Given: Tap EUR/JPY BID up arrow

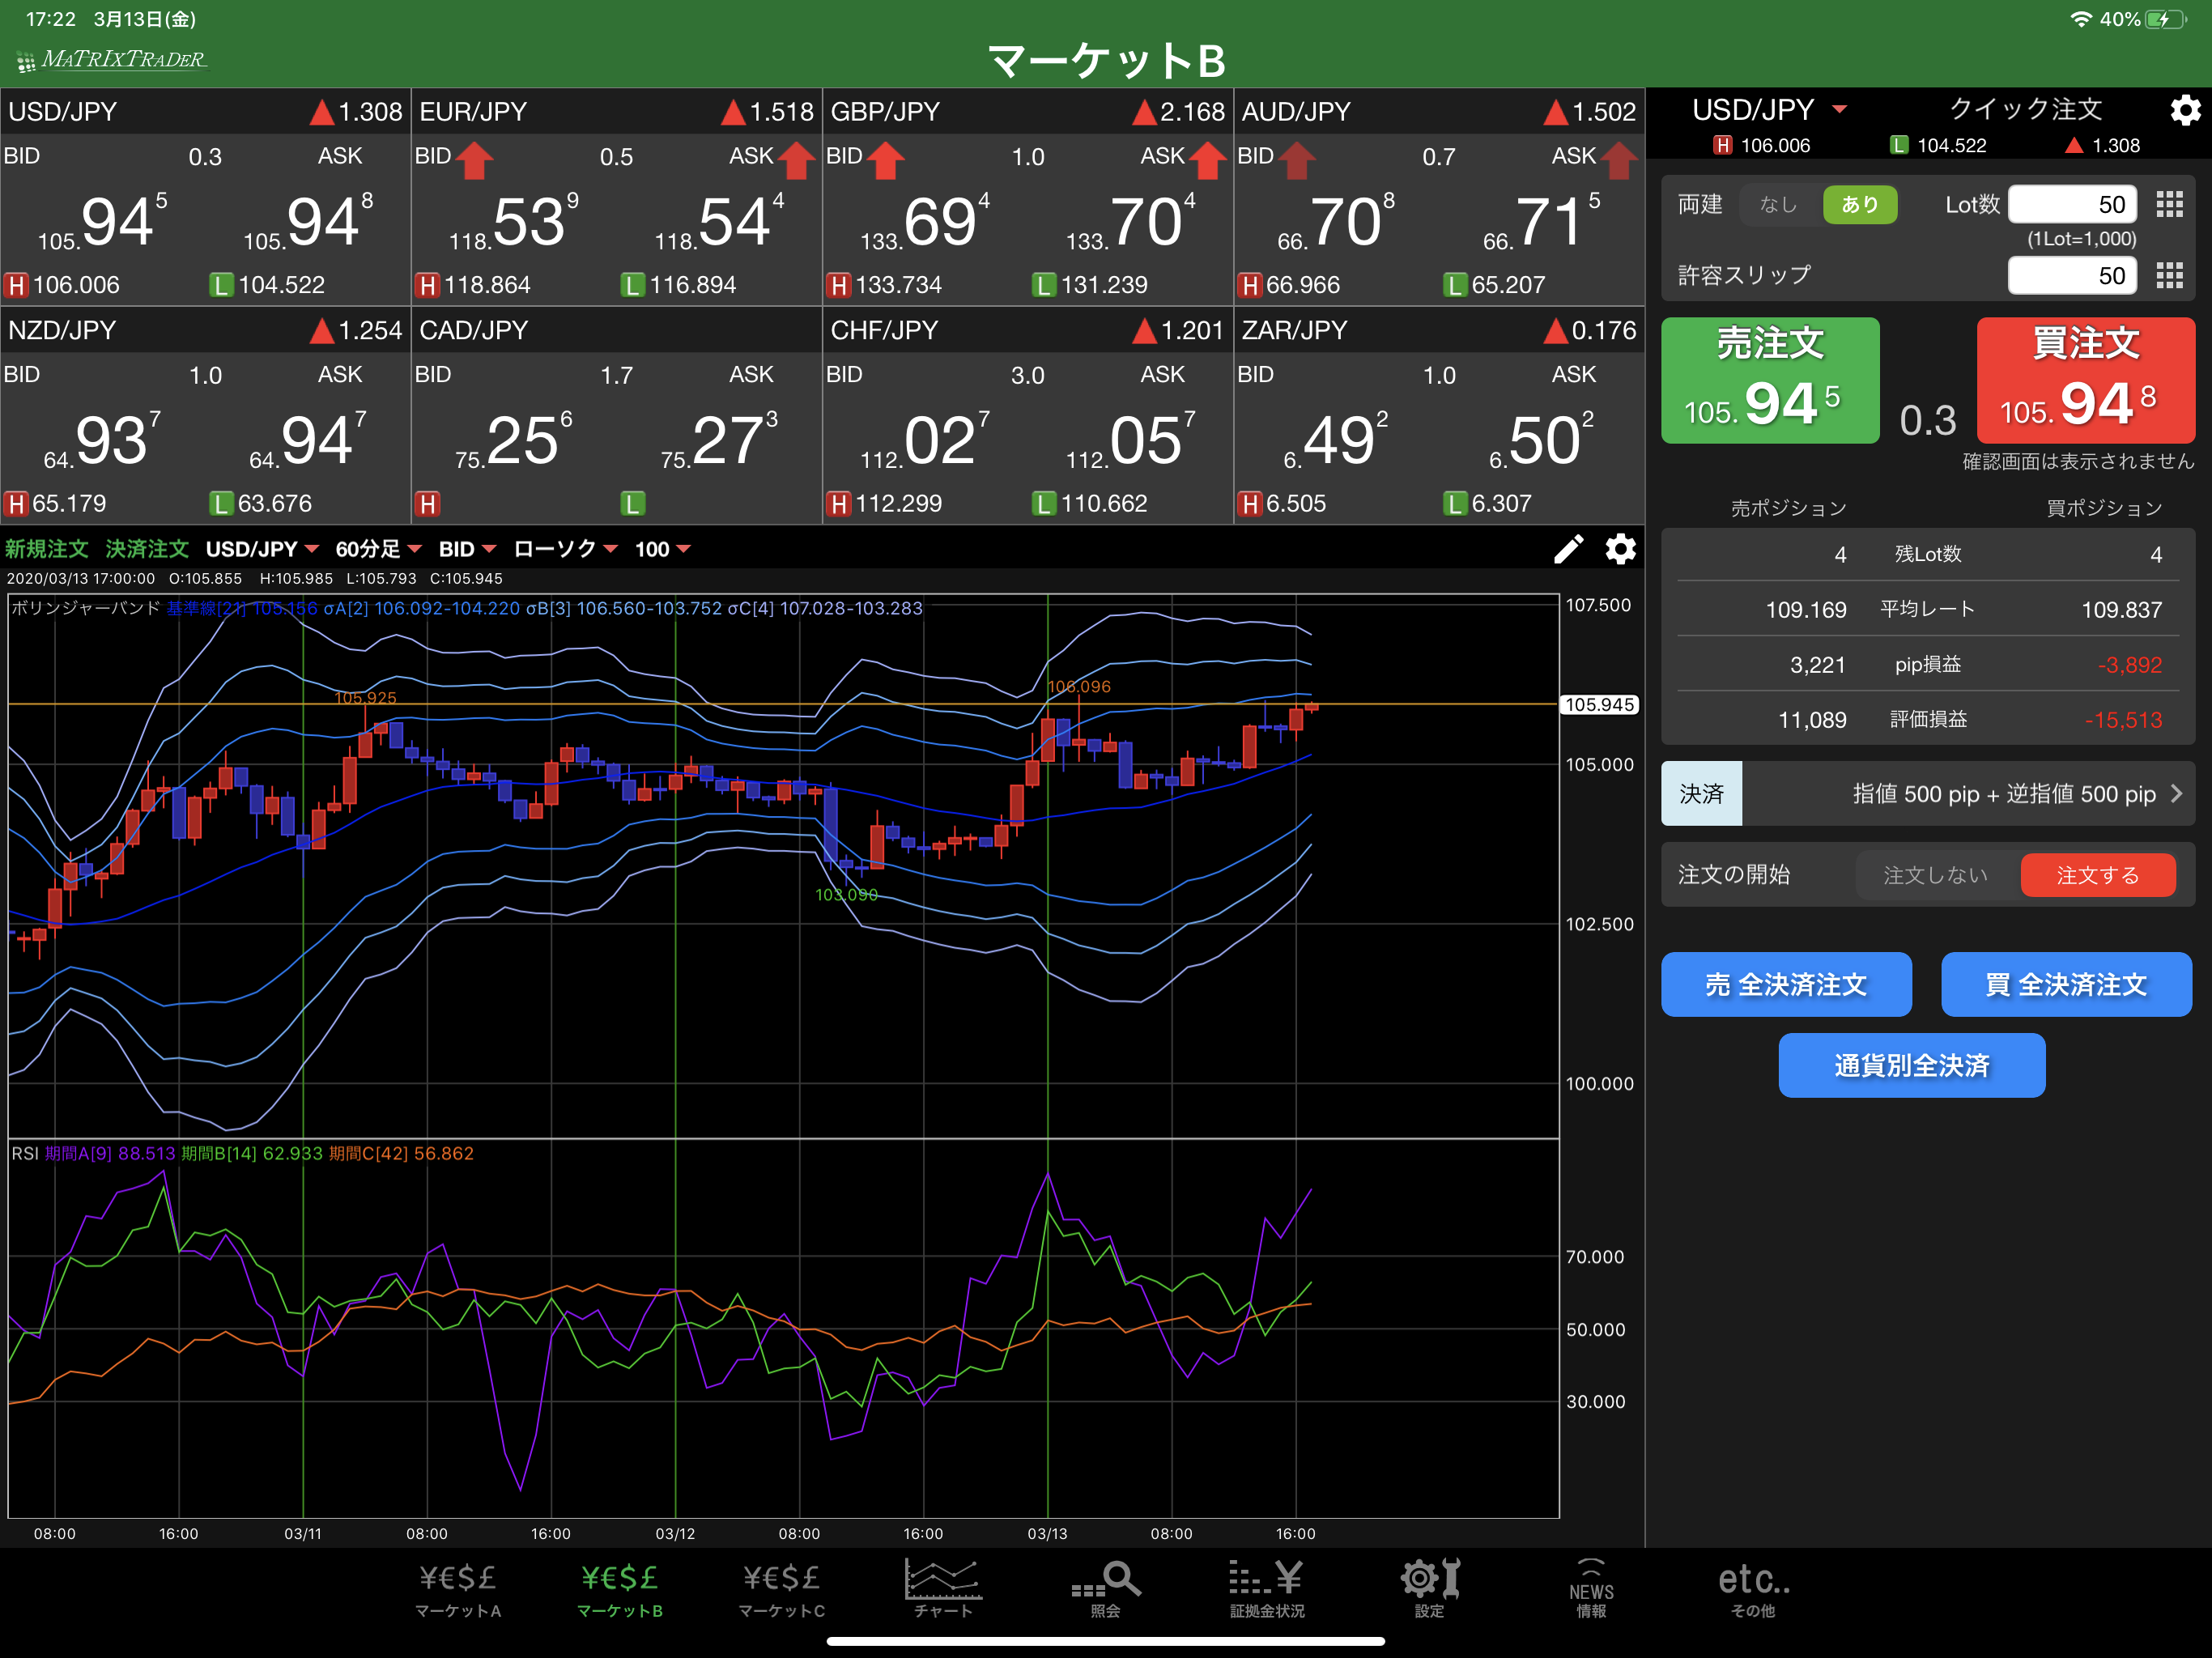Looking at the screenshot, I should click(x=476, y=160).
